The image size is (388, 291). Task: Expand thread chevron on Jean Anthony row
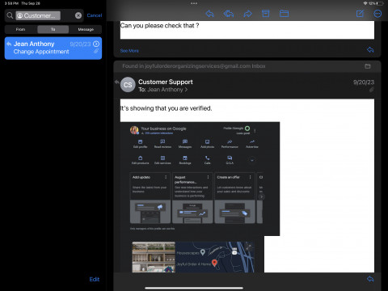(x=96, y=44)
